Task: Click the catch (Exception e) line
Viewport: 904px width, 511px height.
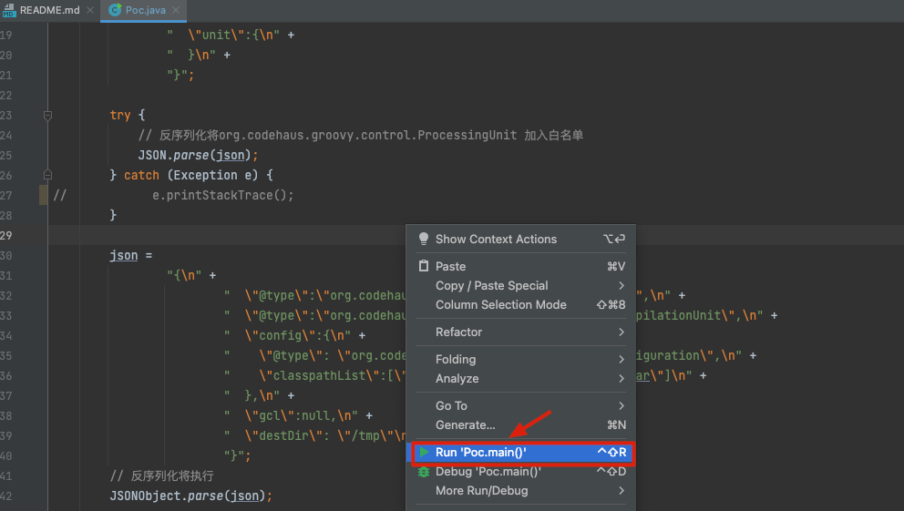Action: (x=191, y=175)
